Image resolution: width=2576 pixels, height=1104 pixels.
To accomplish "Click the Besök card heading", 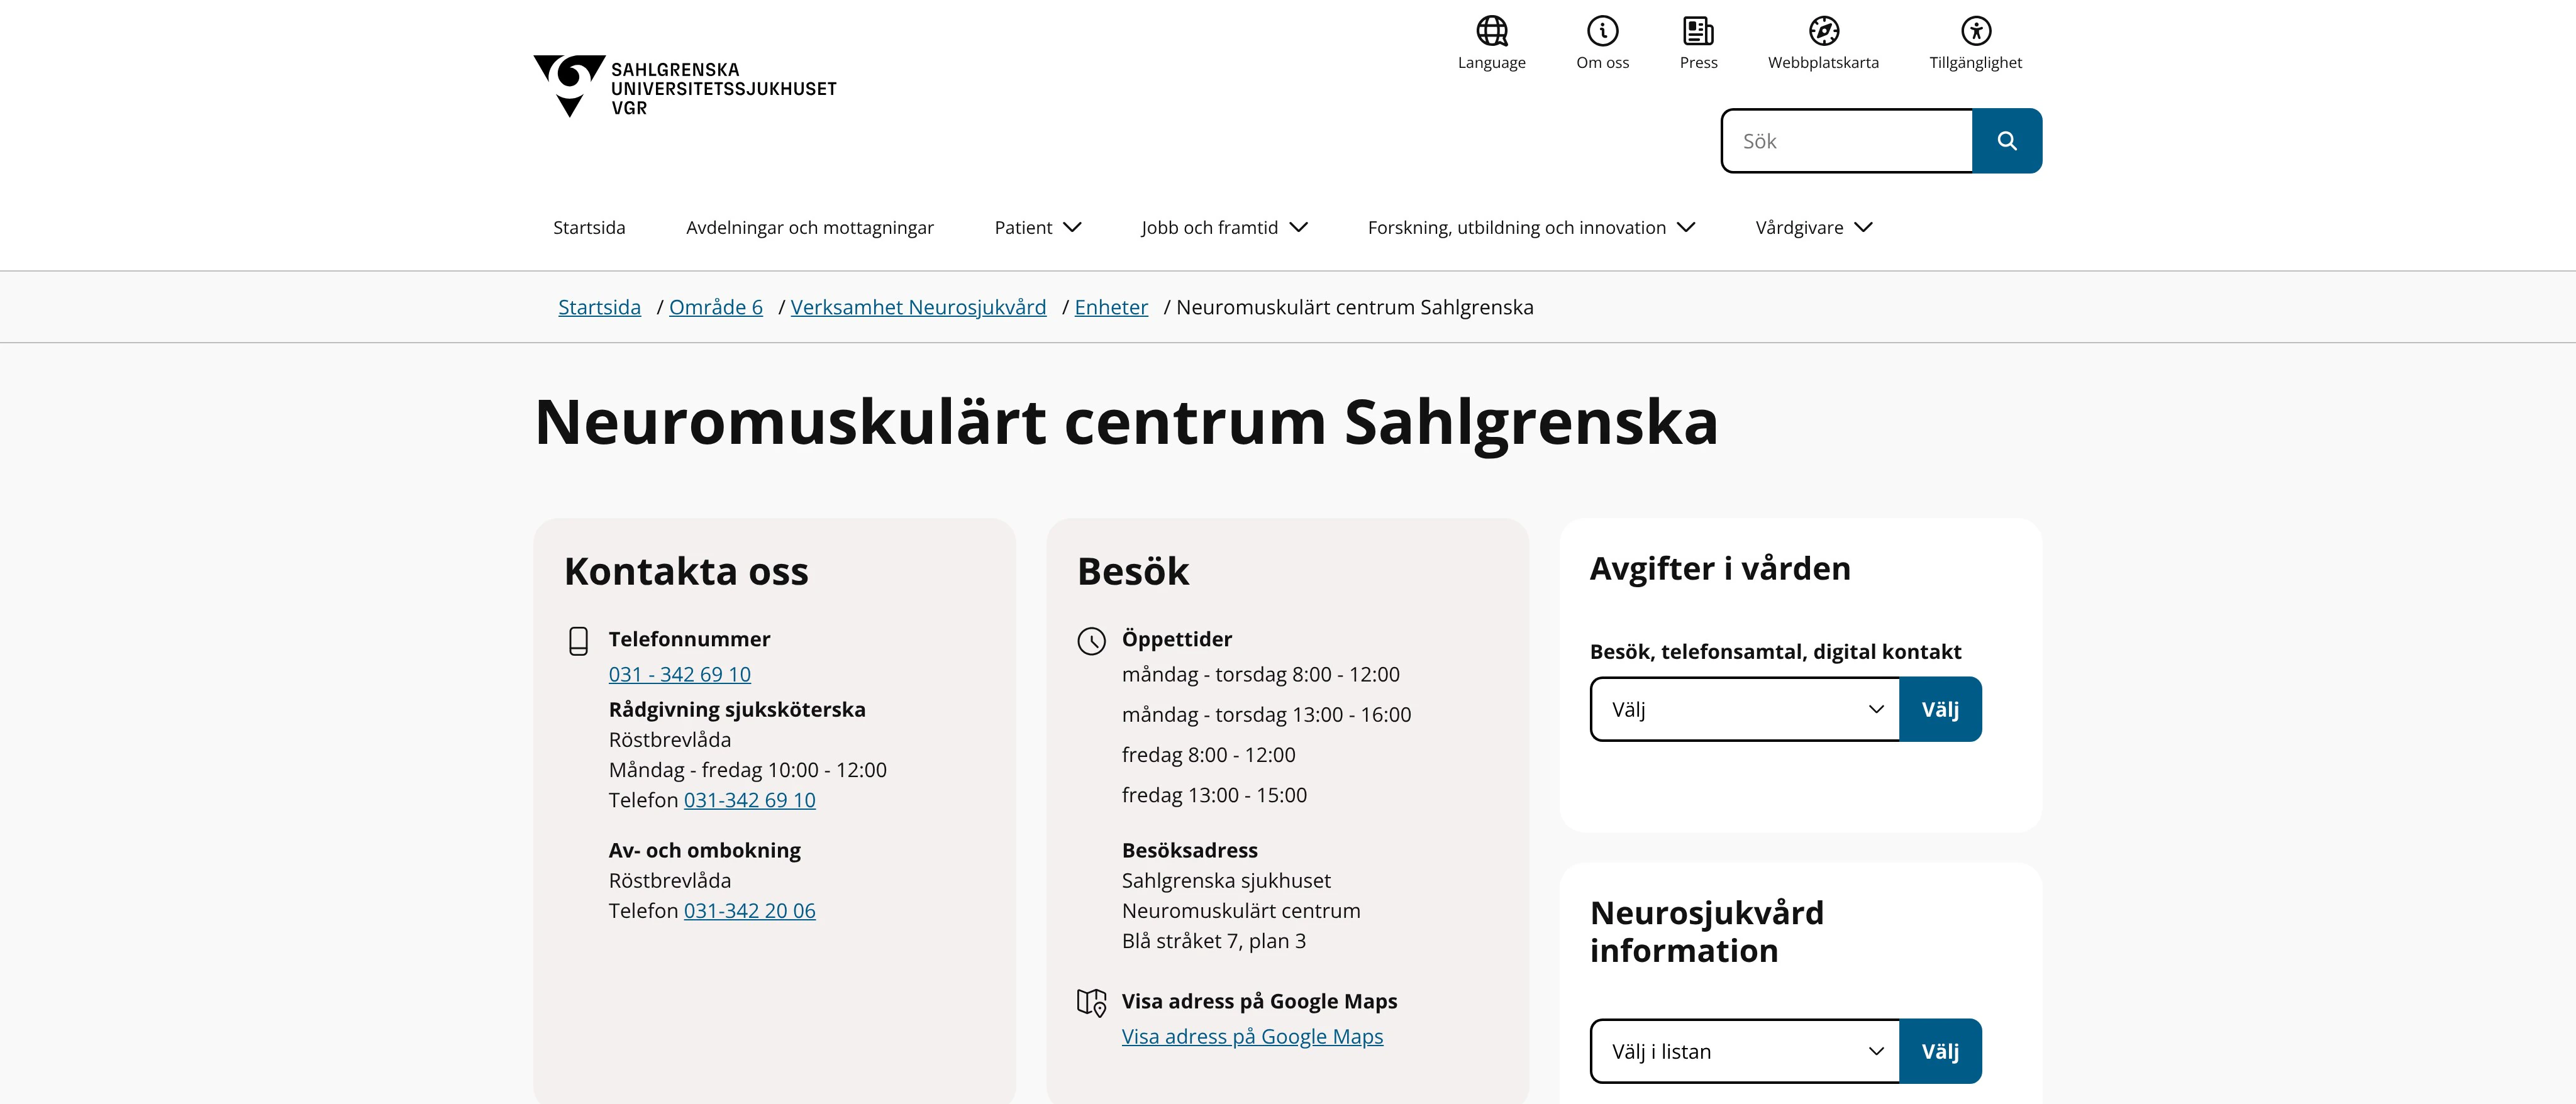I will pyautogui.click(x=1133, y=572).
